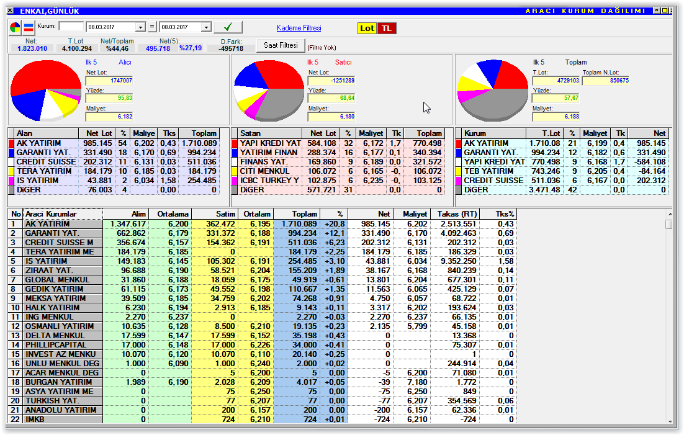This screenshot has height=435, width=684.
Task: Sort by Araci Kurumlar column header
Action: 63,214
